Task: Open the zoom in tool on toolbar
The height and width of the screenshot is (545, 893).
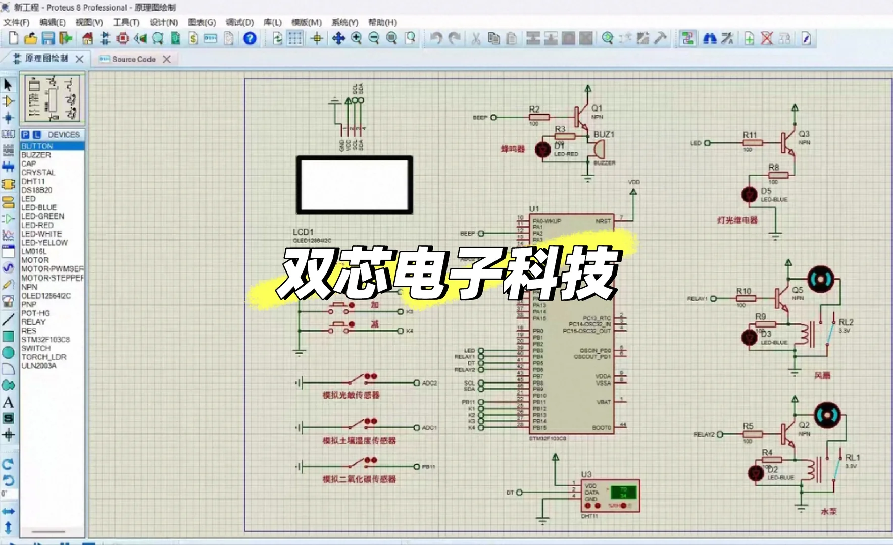Action: click(x=356, y=38)
